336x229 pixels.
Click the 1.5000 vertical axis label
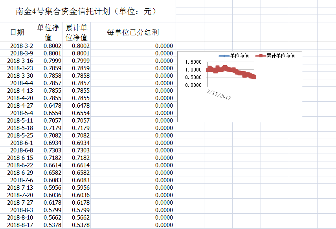(x=193, y=62)
